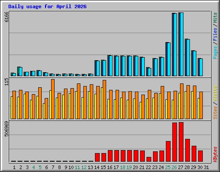Image resolution: width=220 pixels, height=172 pixels.
Task: Click day label 21 on the axis
Action: [x=142, y=167]
